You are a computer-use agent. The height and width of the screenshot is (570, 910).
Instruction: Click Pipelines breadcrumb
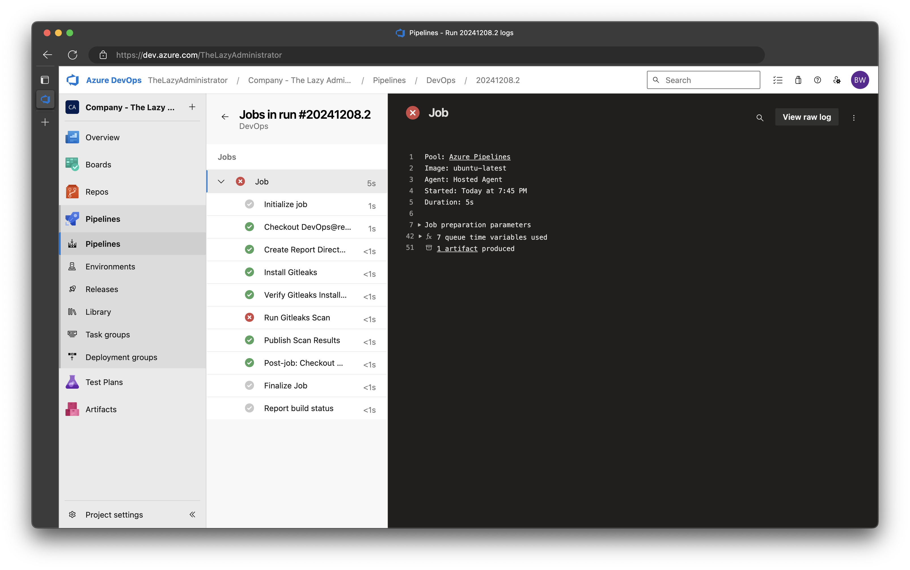(x=389, y=80)
